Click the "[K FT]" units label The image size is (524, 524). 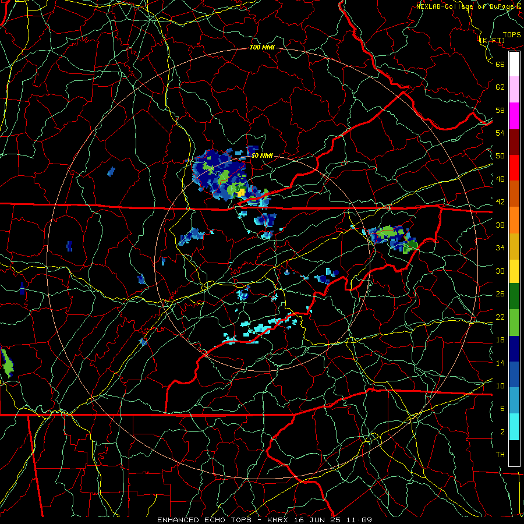point(492,40)
